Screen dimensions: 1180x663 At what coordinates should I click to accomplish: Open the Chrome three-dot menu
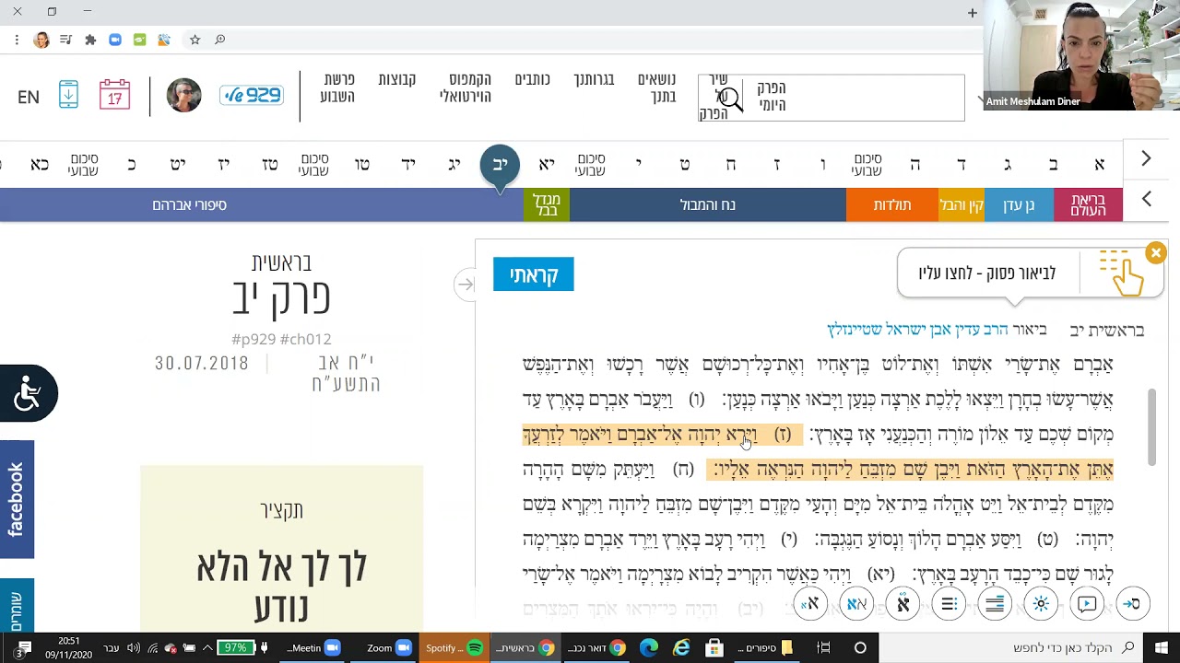[17, 40]
